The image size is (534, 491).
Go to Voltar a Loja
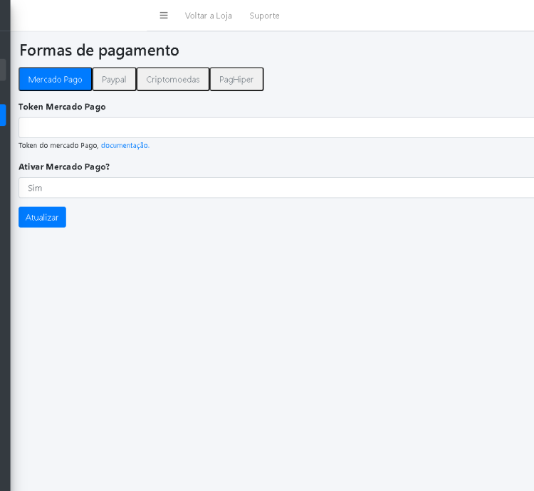click(208, 16)
